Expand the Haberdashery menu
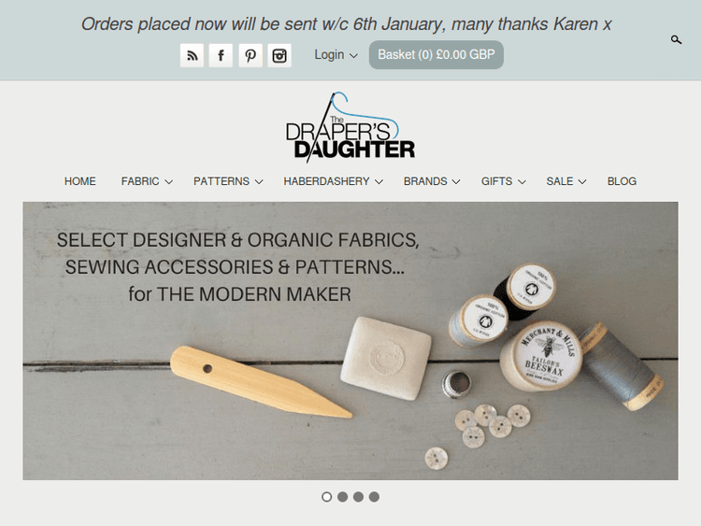701x526 pixels. [333, 181]
